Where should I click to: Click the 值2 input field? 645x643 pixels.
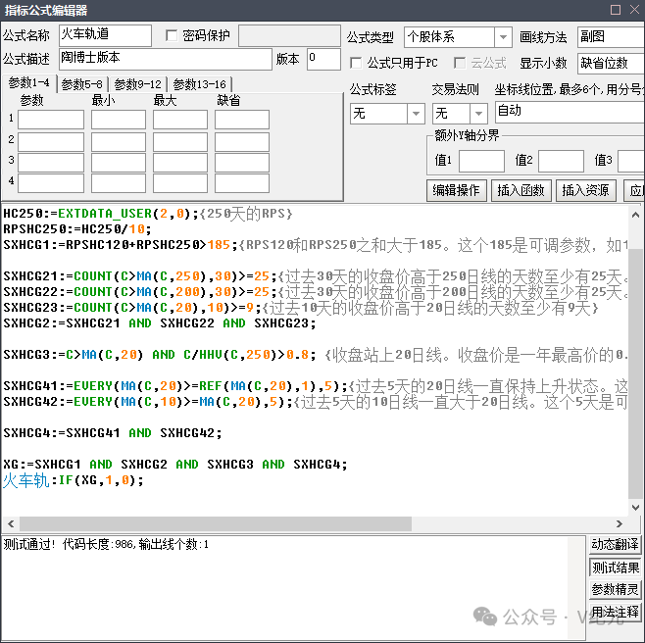click(561, 161)
